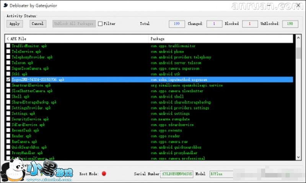Click the Serial Number field
This screenshot has width=306, height=183.
click(x=177, y=174)
